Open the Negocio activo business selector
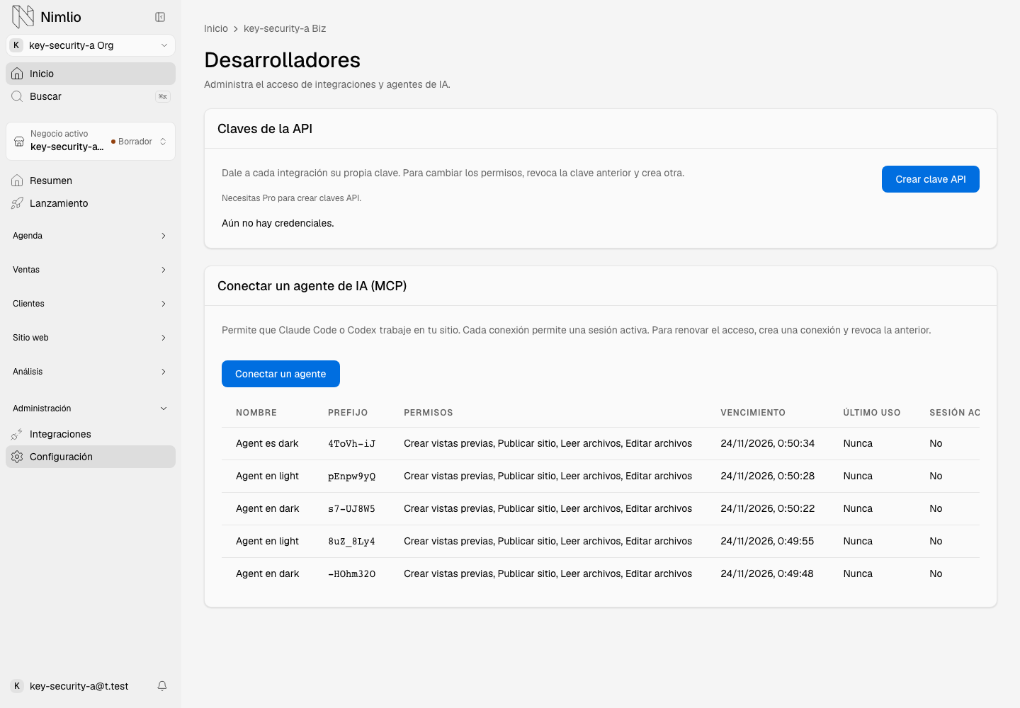Screen dimensions: 1020x708 (91, 141)
